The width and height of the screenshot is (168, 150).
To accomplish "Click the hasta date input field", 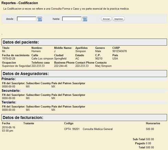I will pos(72,19).
